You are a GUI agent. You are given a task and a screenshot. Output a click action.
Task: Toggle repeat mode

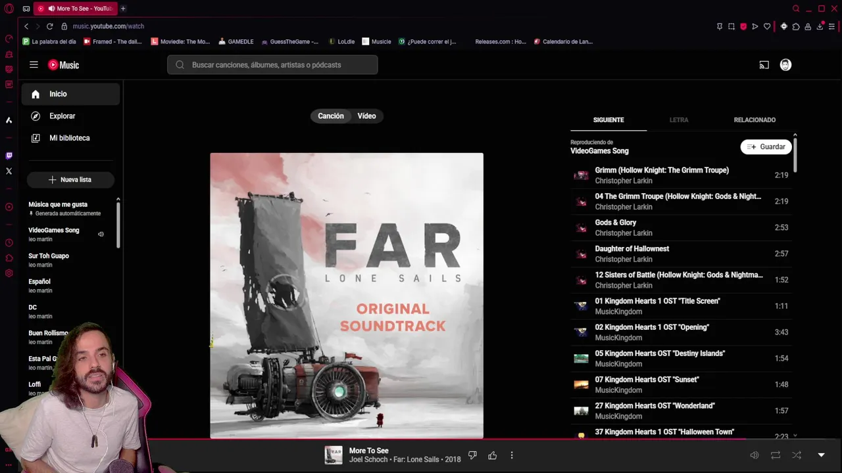pos(776,455)
